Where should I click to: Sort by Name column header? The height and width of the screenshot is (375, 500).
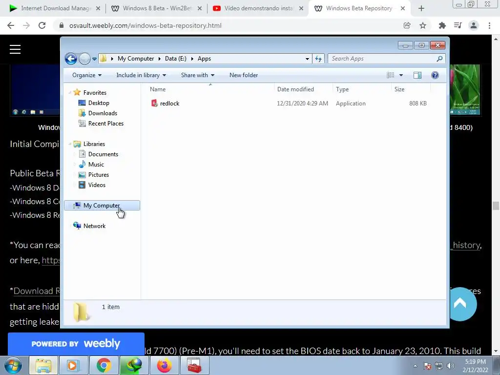210,89
